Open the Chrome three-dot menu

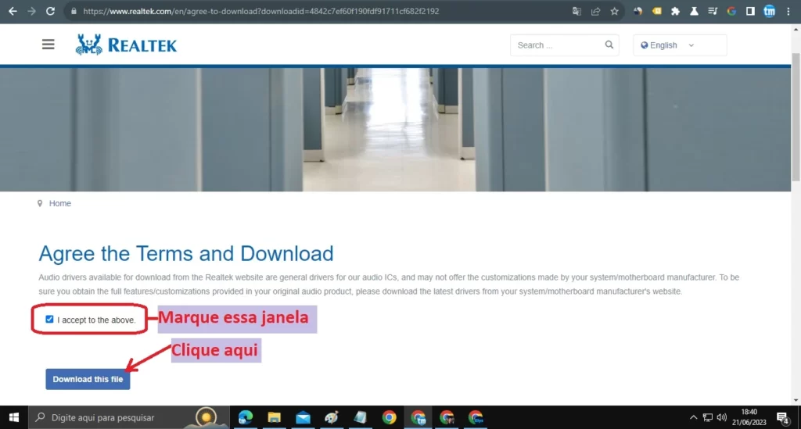pos(788,11)
